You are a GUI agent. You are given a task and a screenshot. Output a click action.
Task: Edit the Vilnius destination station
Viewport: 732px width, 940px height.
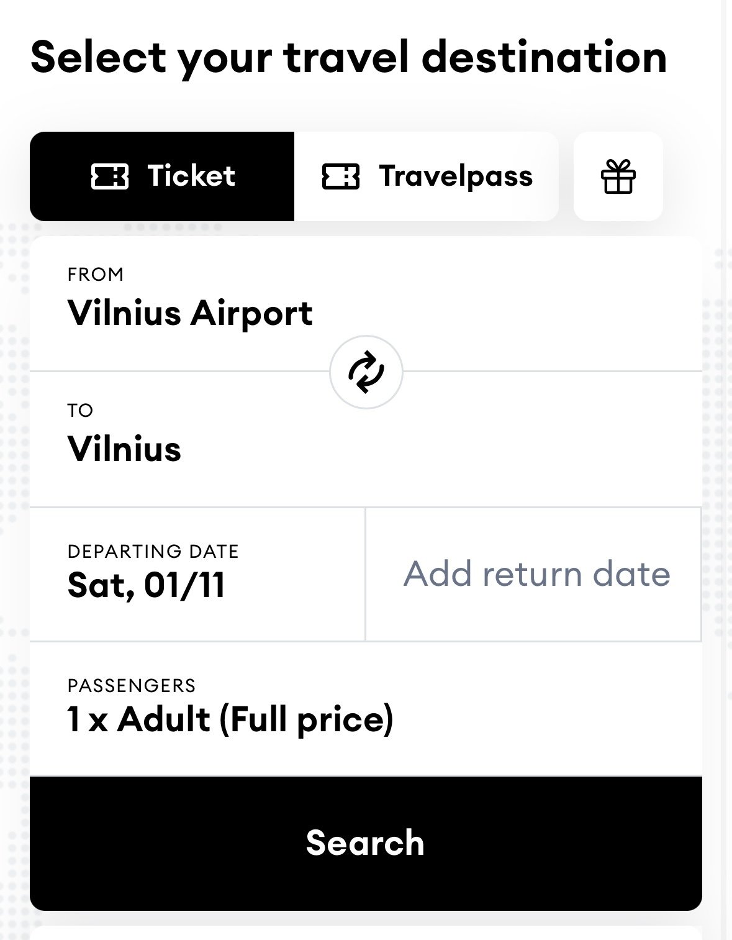coord(124,449)
